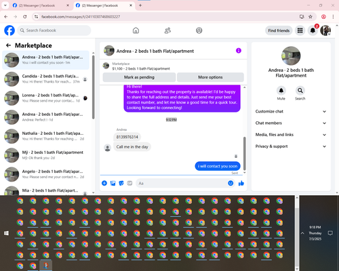Open Mia's apartment conversation
This screenshot has width=339, height=271.
click(x=45, y=190)
